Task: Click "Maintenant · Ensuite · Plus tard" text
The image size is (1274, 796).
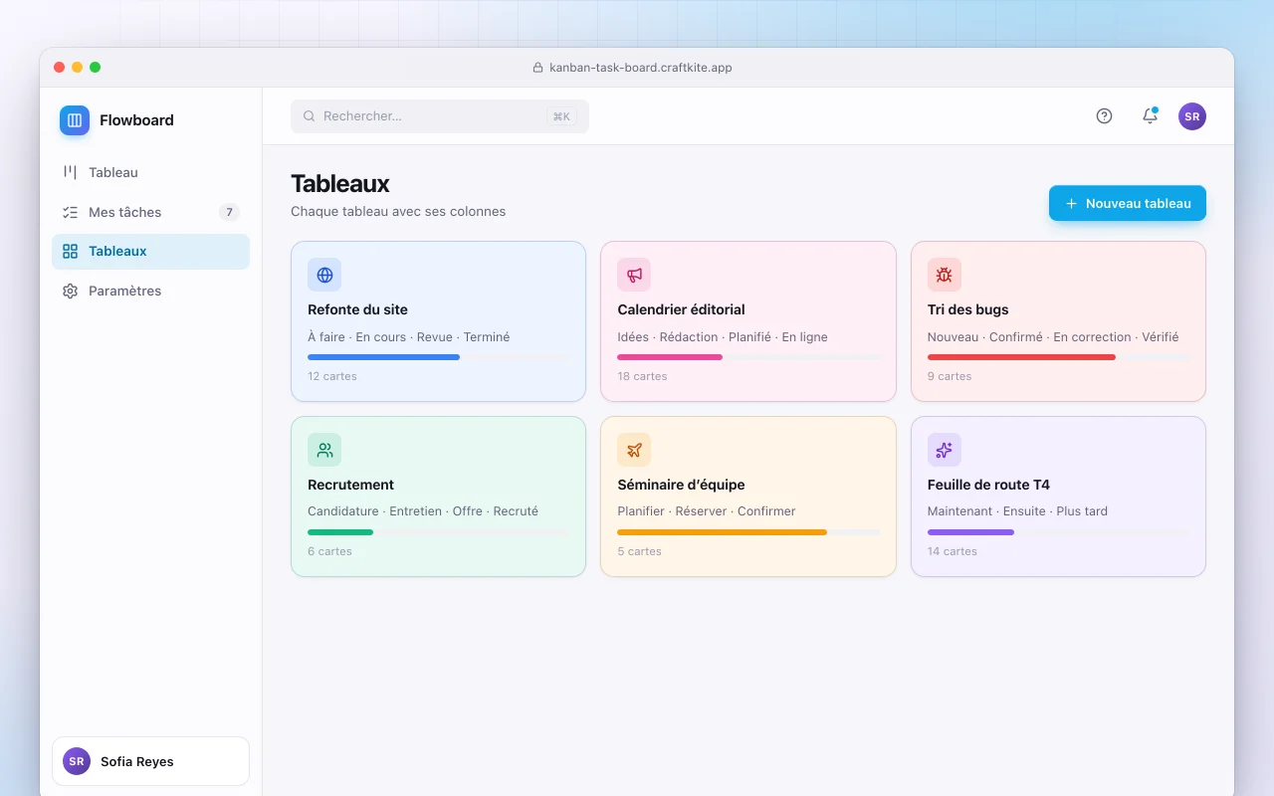Action: coord(1017,511)
